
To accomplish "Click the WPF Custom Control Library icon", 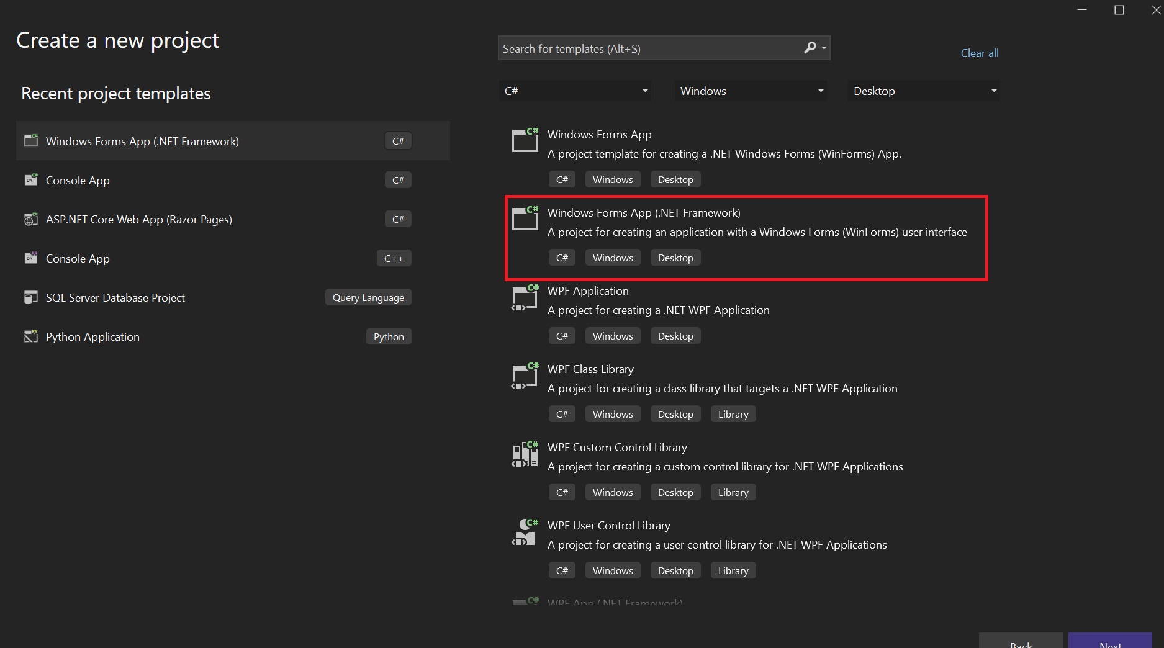I will (x=525, y=454).
